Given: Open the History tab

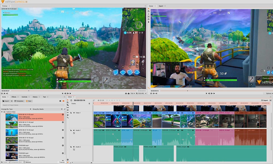Looking at the screenshot, I should 35,97.
